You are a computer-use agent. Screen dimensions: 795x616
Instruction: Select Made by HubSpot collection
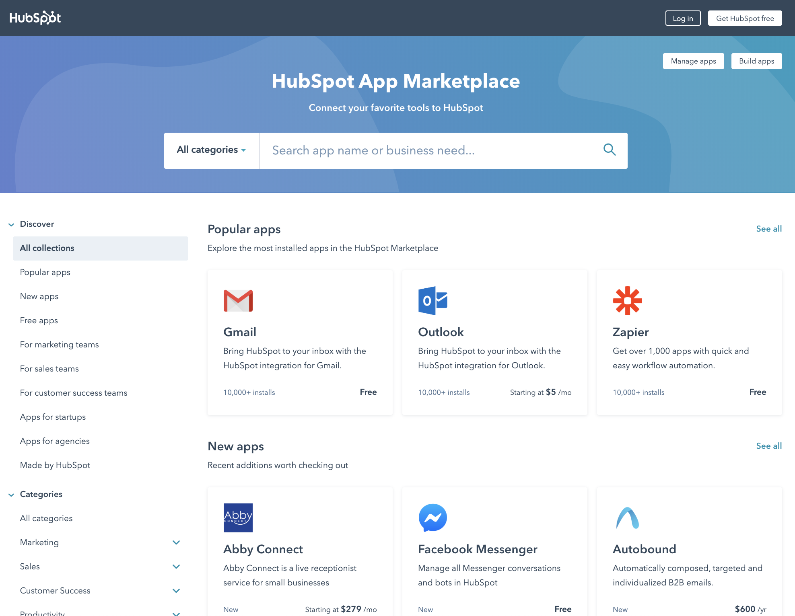55,465
